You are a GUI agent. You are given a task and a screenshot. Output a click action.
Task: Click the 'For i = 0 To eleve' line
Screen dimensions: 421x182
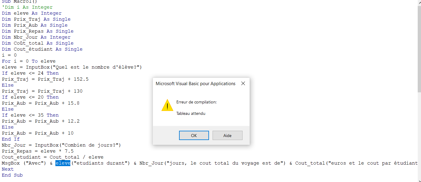(29, 61)
